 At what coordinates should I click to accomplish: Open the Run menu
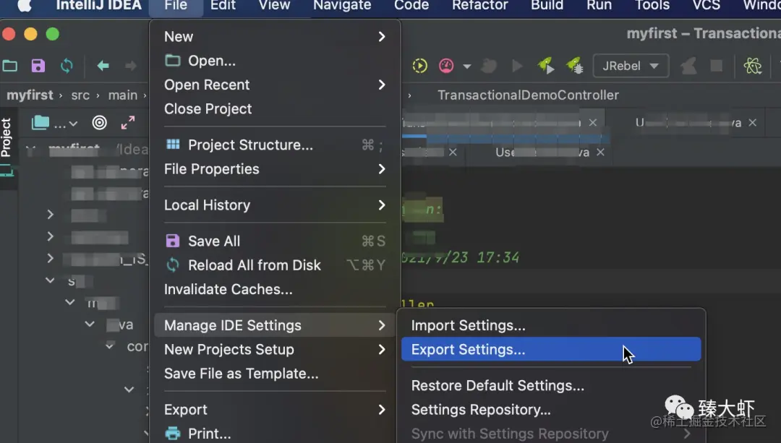click(x=599, y=6)
